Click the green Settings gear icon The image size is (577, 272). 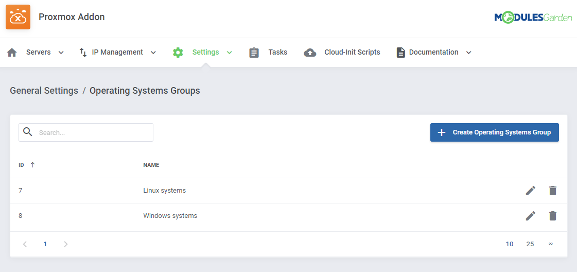[x=178, y=52]
